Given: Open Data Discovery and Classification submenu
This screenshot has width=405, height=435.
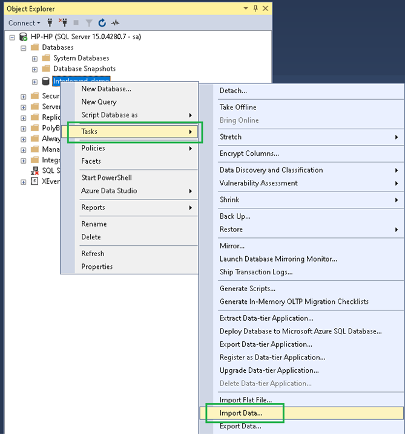Looking at the screenshot, I should pos(301,170).
